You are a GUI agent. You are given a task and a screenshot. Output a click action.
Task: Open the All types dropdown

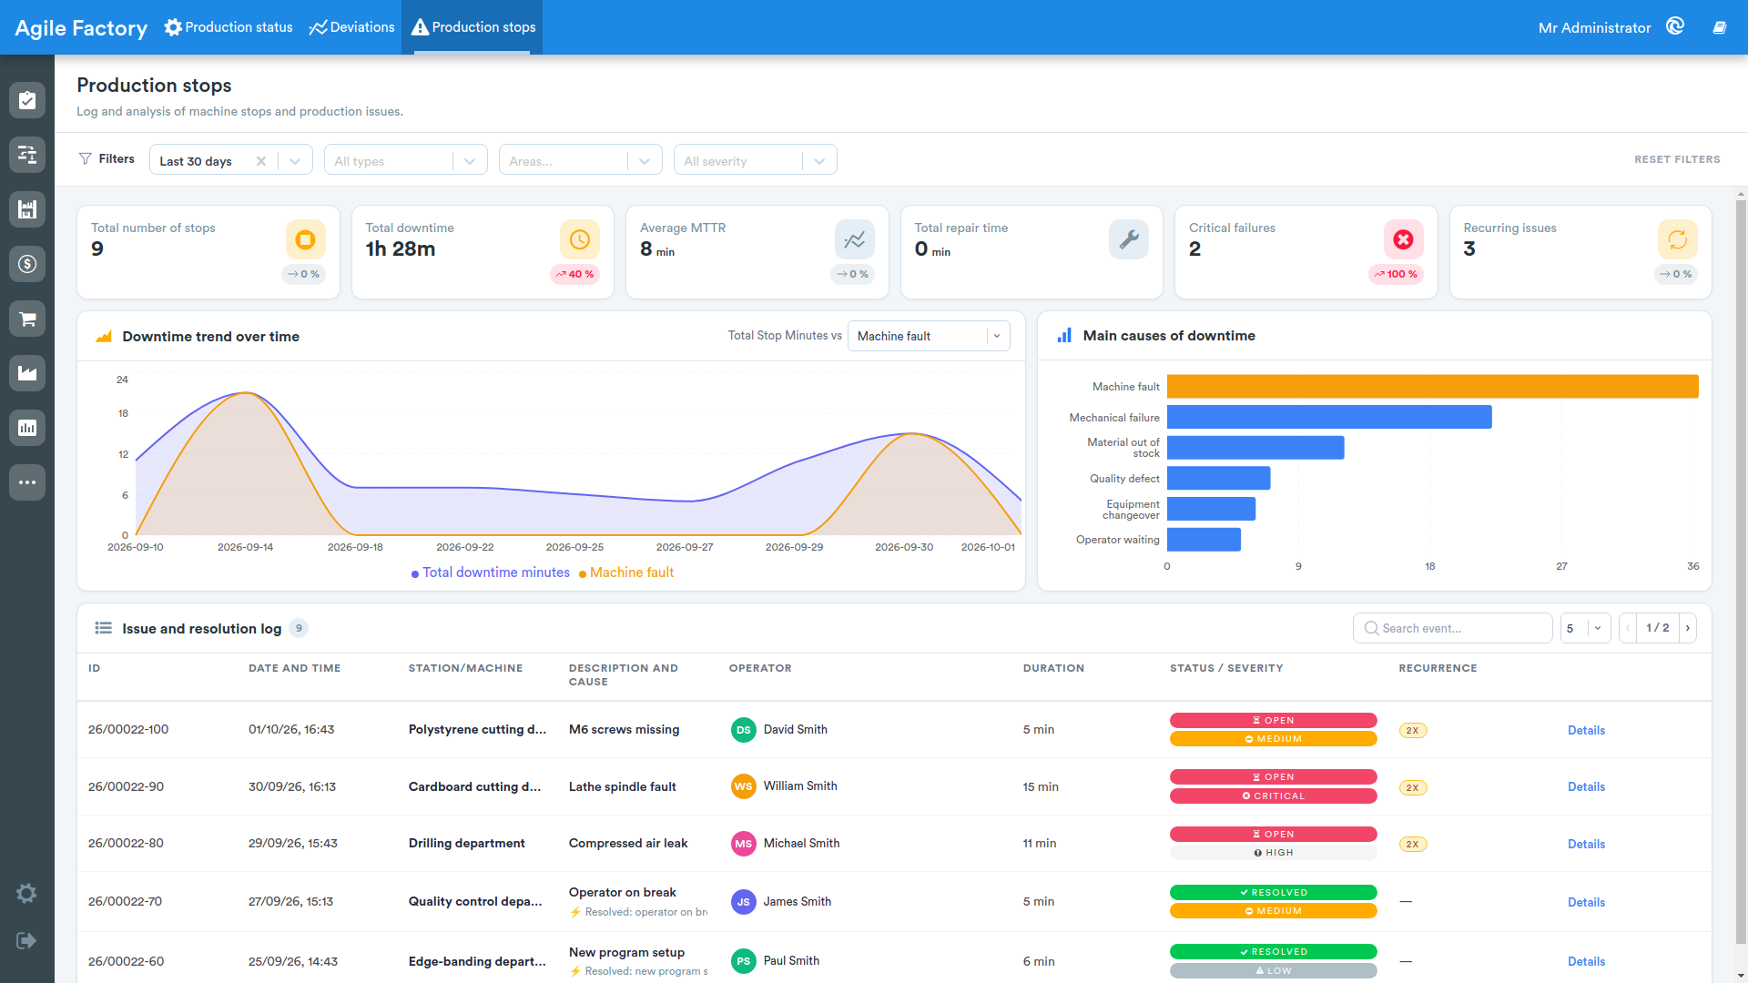[406, 160]
